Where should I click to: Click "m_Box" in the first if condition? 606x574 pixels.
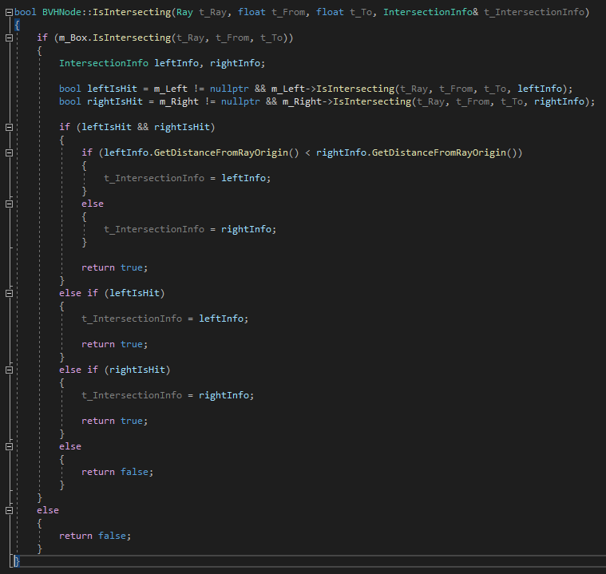click(x=73, y=38)
